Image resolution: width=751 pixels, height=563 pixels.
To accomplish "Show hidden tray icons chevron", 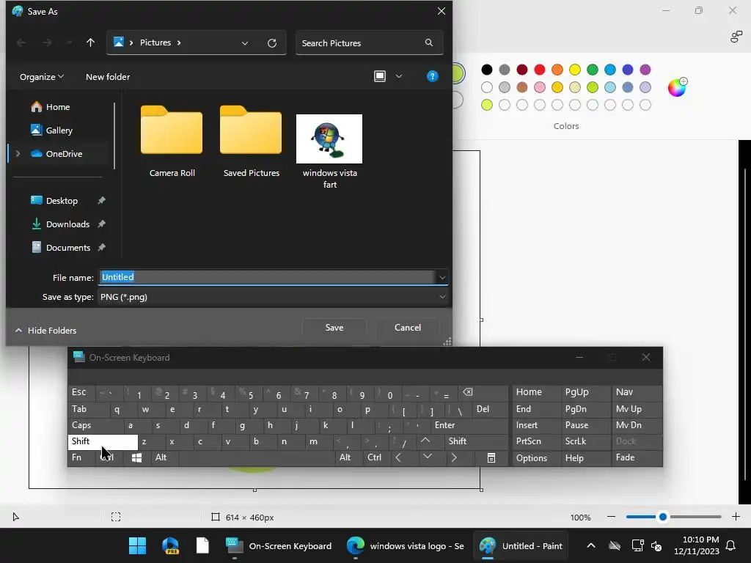I will click(591, 545).
